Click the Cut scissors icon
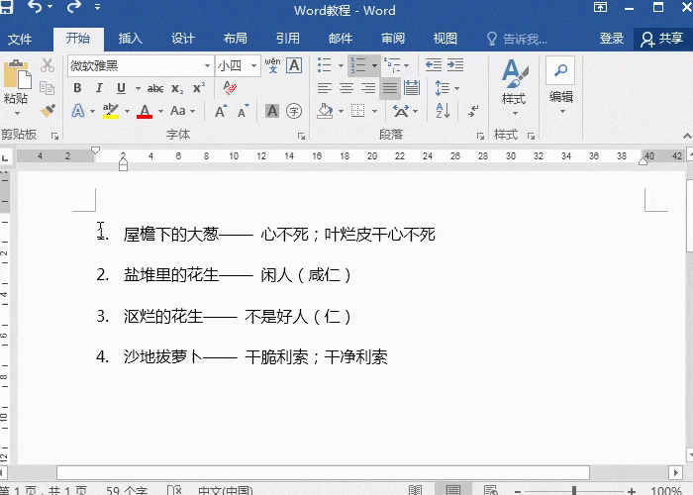This screenshot has height=495, width=693. pos(48,65)
